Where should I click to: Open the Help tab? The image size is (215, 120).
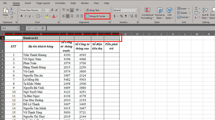click(x=106, y=3)
